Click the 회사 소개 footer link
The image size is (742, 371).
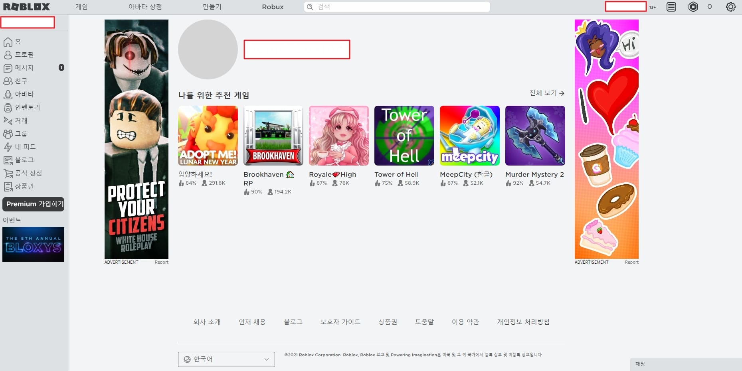pos(207,322)
